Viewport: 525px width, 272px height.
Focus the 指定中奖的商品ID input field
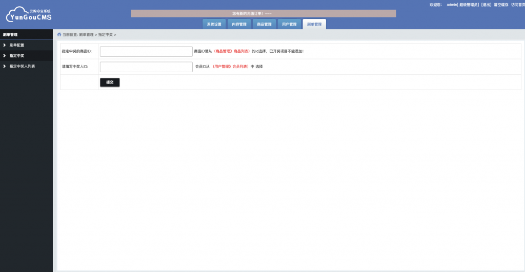146,52
